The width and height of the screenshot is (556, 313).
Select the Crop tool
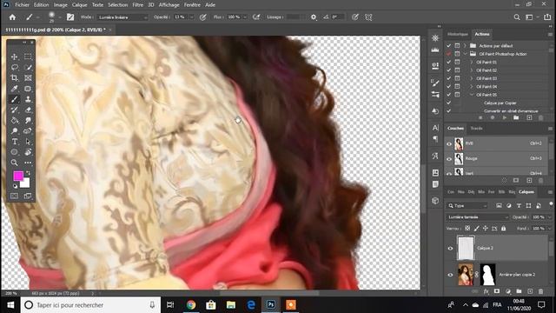[x=14, y=77]
